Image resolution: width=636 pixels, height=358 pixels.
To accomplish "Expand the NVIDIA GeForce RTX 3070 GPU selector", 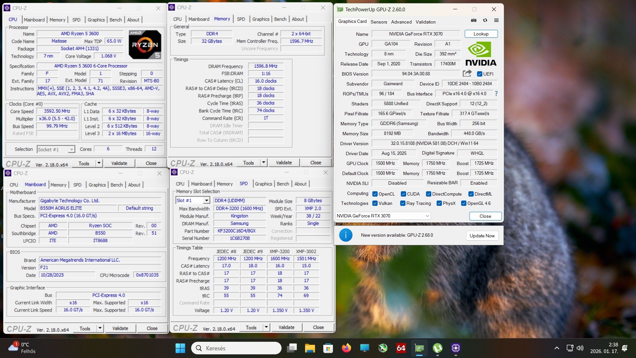I will point(427,216).
